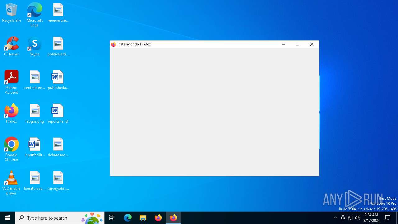Screen dimensions: 398x224
Task: Launch CCleaner from the desktop
Action: click(x=12, y=46)
